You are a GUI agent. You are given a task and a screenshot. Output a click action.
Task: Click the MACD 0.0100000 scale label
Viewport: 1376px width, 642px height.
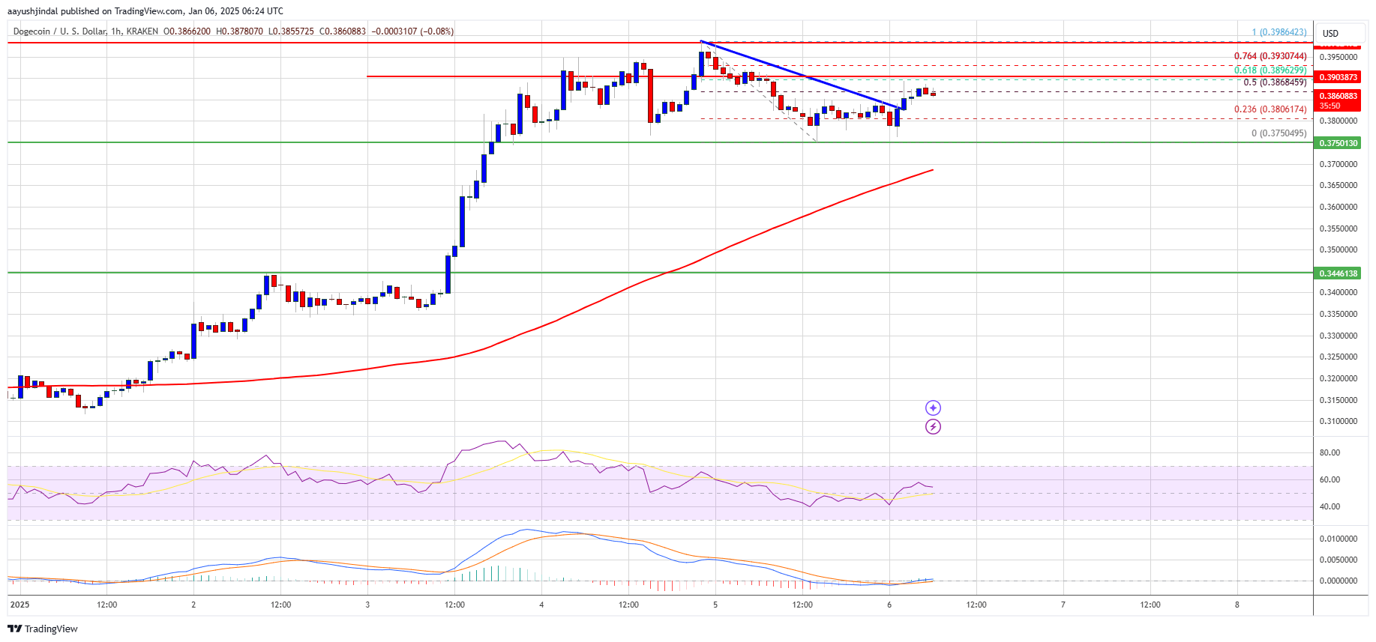(x=1338, y=539)
